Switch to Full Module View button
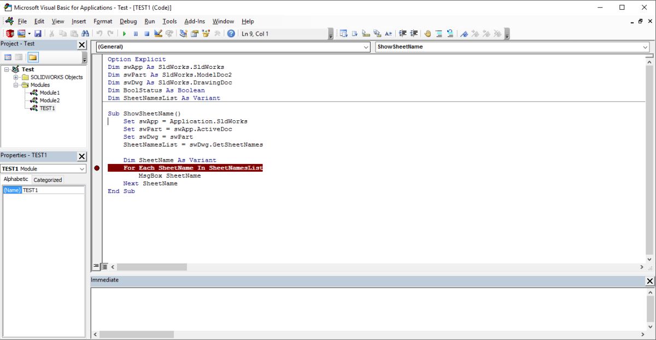Image resolution: width=656 pixels, height=340 pixels. [x=104, y=267]
